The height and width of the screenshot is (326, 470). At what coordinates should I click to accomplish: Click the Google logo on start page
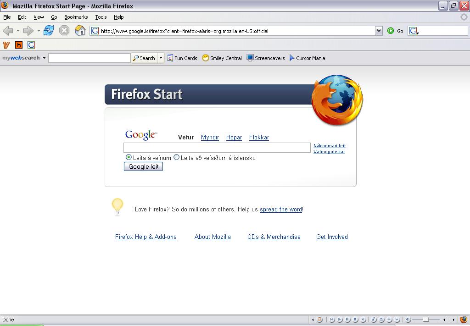point(141,135)
